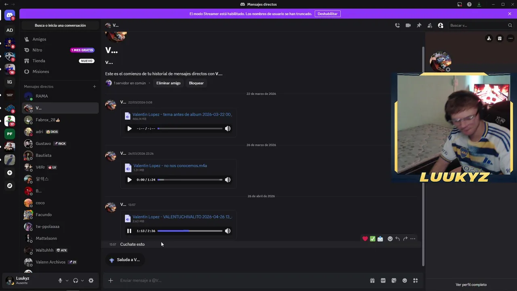Screen dimensions: 517x291
Task: Open the sticker picker
Action: [x=394, y=280]
